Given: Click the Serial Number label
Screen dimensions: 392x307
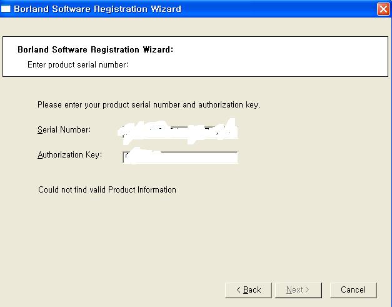Looking at the screenshot, I should pos(64,130).
